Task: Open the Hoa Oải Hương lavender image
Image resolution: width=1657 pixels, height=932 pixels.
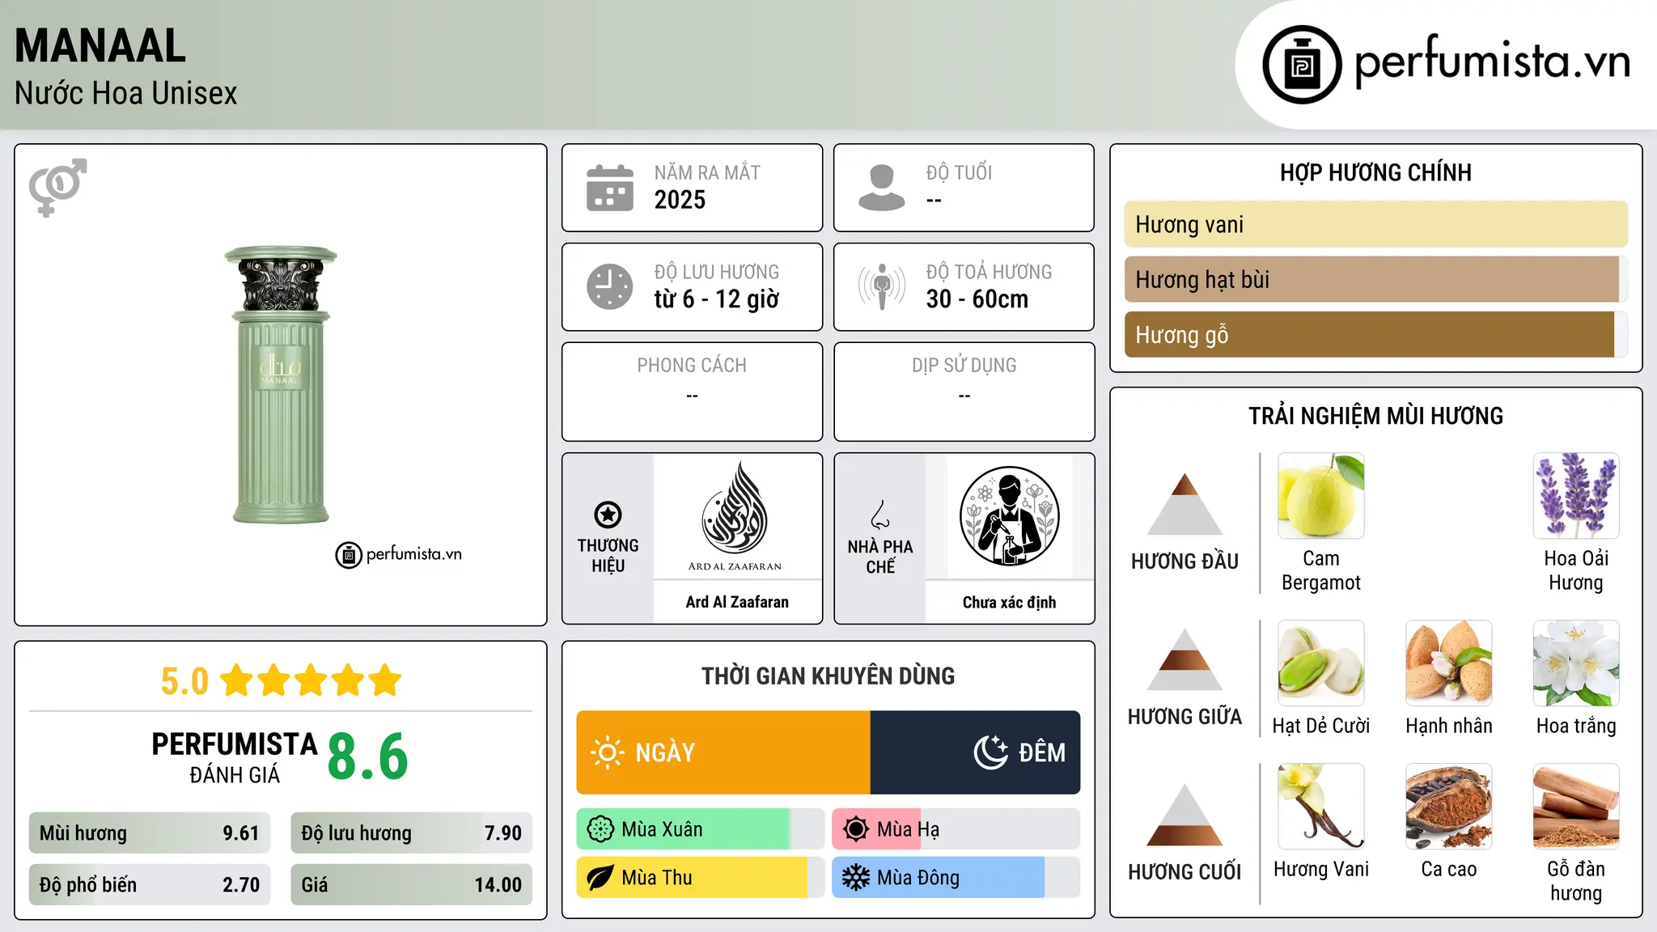Action: click(x=1576, y=496)
